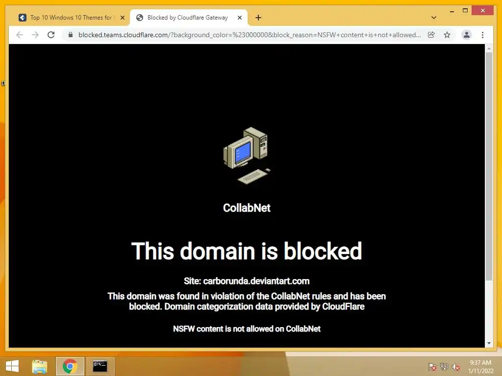
Task: Bookmark this page with the star
Action: coord(447,35)
